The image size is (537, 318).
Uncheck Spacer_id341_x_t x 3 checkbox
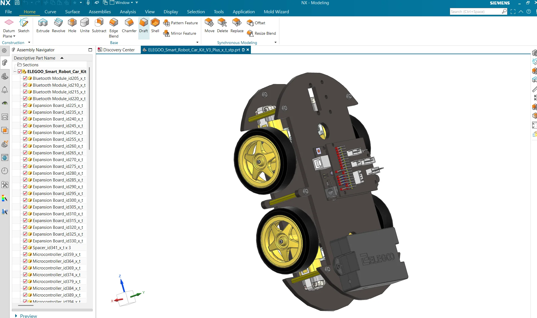coord(25,247)
